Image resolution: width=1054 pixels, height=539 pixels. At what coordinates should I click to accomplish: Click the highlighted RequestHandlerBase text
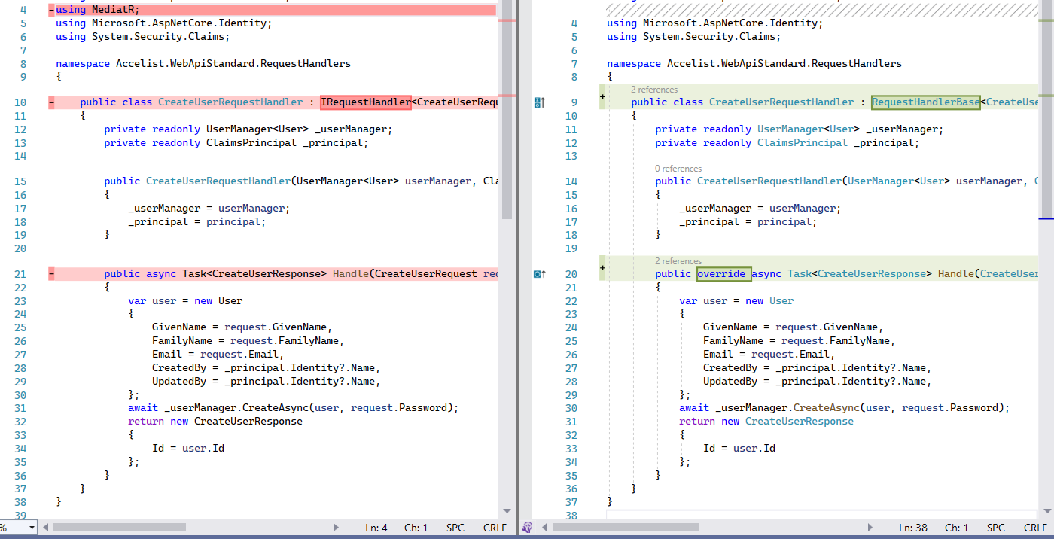pyautogui.click(x=925, y=102)
